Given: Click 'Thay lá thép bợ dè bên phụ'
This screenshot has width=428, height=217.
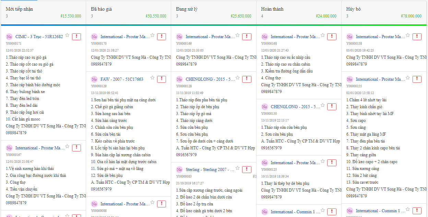Looking at the screenshot, I should tap(285, 183).
